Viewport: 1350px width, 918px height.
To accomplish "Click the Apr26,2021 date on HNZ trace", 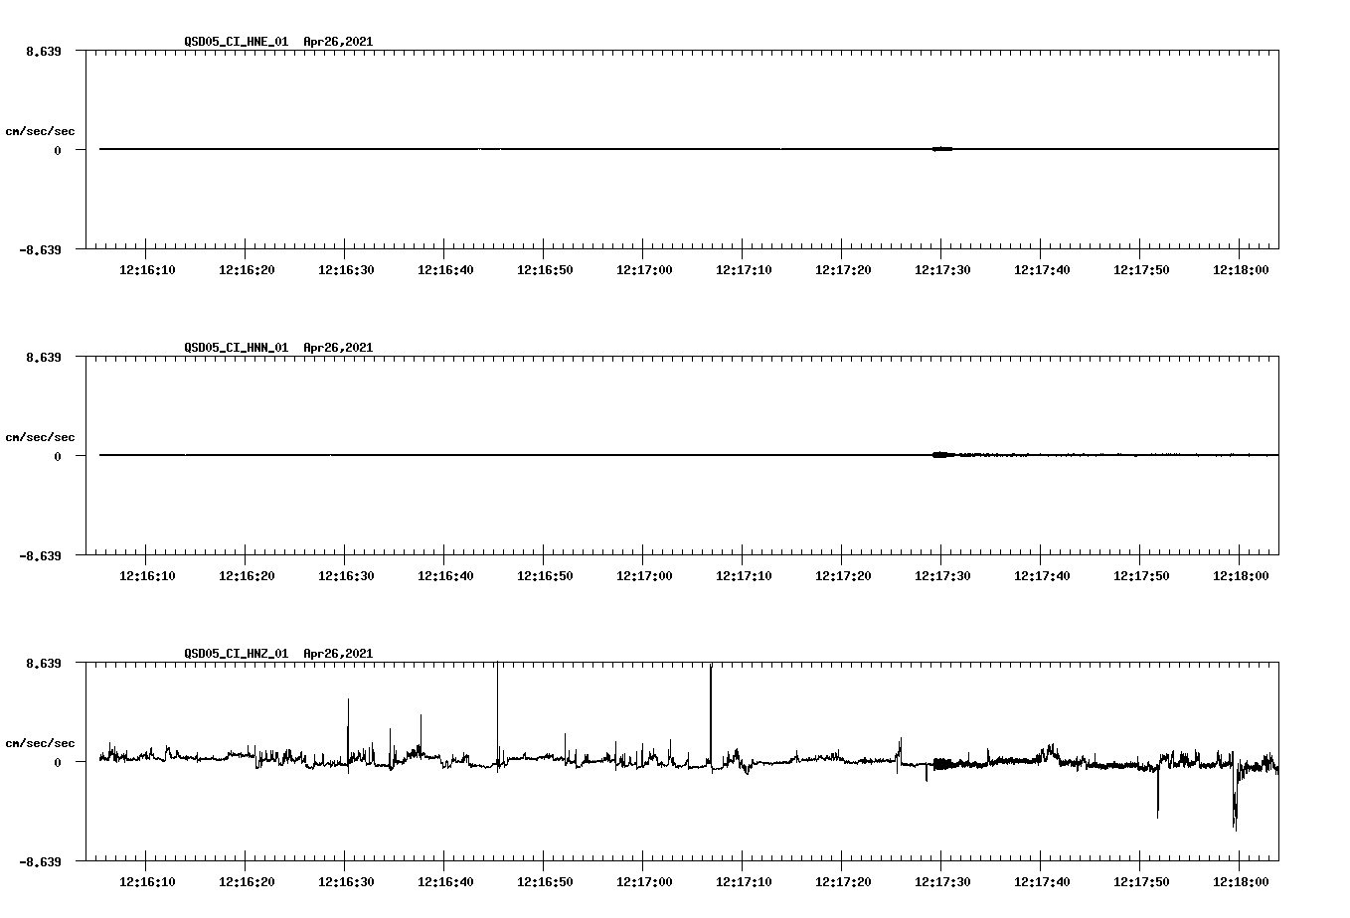I will [337, 654].
